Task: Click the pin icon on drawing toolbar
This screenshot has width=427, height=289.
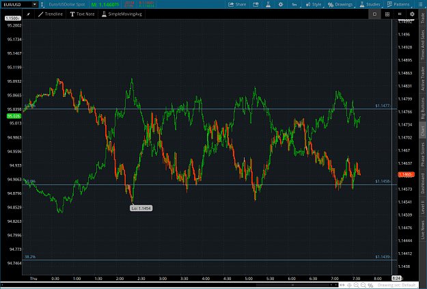Action: (x=28, y=14)
